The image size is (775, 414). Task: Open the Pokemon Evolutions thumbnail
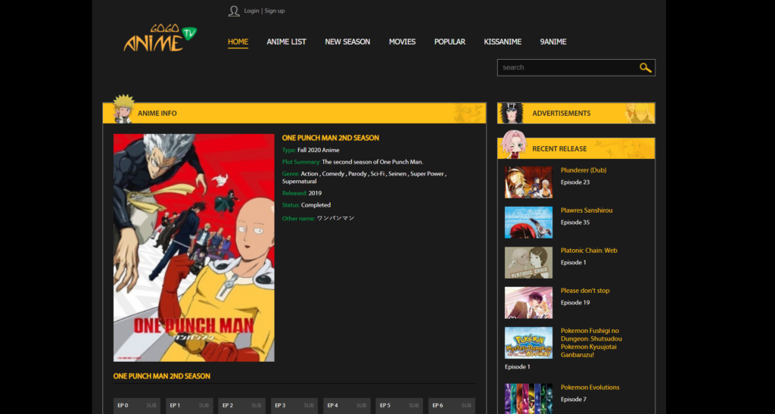click(528, 399)
